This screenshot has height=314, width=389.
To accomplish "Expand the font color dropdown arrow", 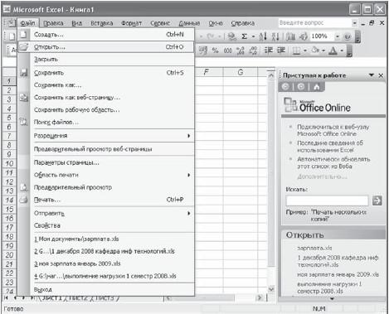I will click(342, 51).
